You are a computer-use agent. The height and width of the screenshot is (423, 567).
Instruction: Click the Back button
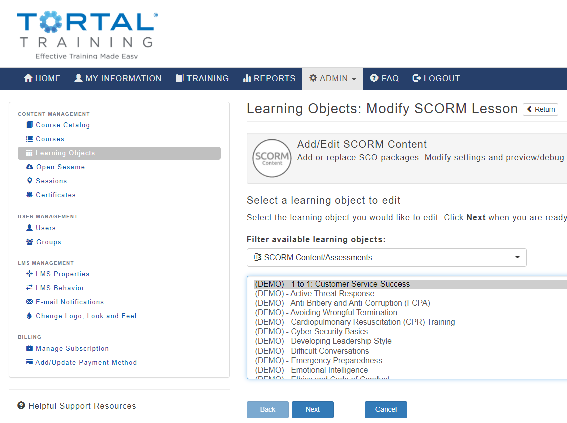point(268,409)
